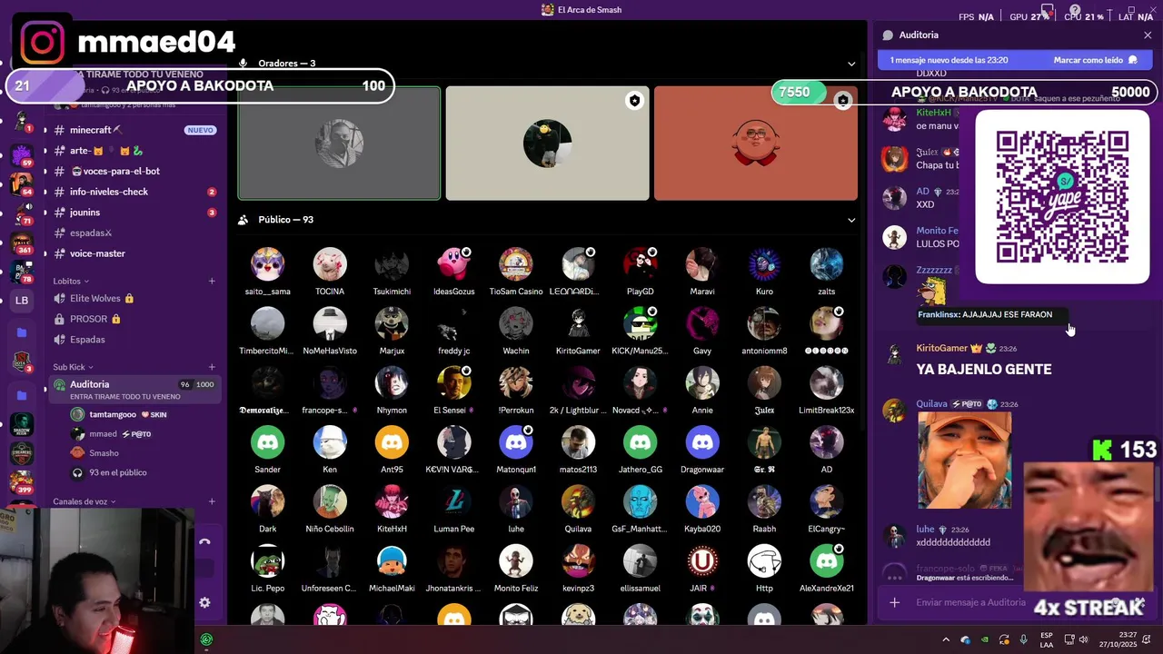The image size is (1163, 654).
Task: Select the middle speaker tile
Action: pos(547,144)
